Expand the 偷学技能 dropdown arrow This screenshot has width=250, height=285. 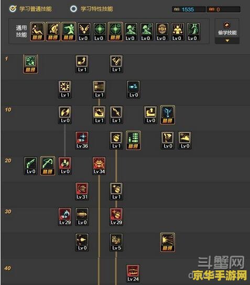pos(227,41)
